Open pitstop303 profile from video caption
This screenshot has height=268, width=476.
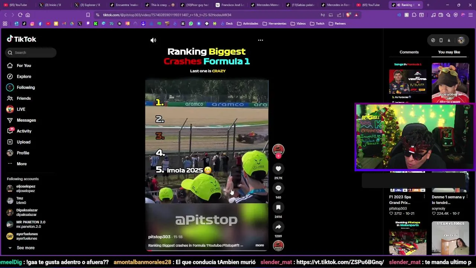click(x=159, y=237)
